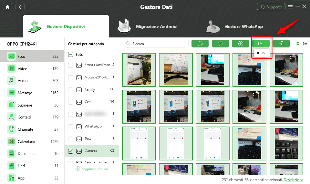Click the export to PC button

261,44
